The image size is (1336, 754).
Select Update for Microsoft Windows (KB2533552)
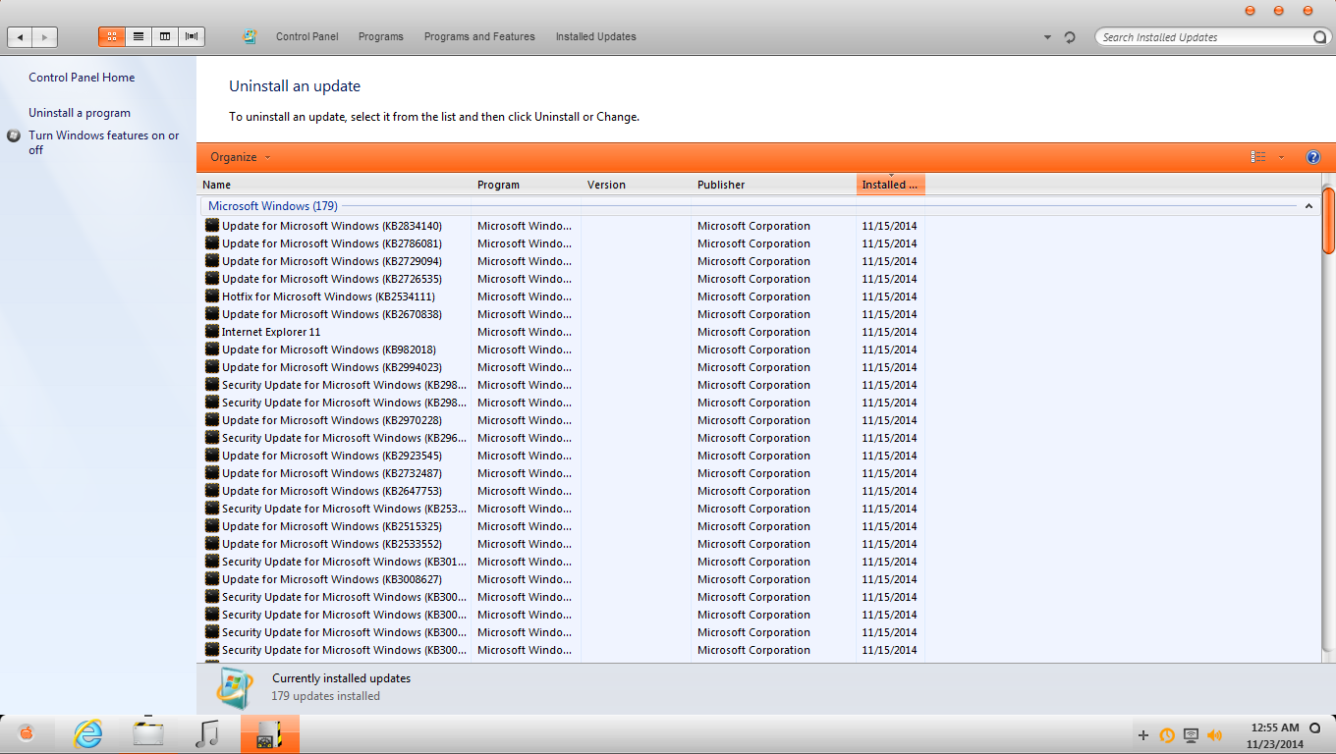331,544
